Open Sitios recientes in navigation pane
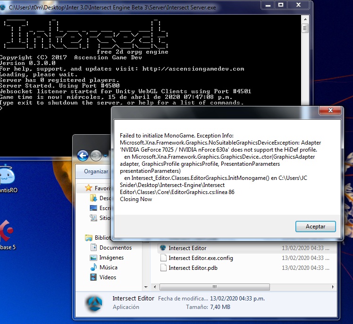This screenshot has width=353, height=324. click(x=105, y=218)
